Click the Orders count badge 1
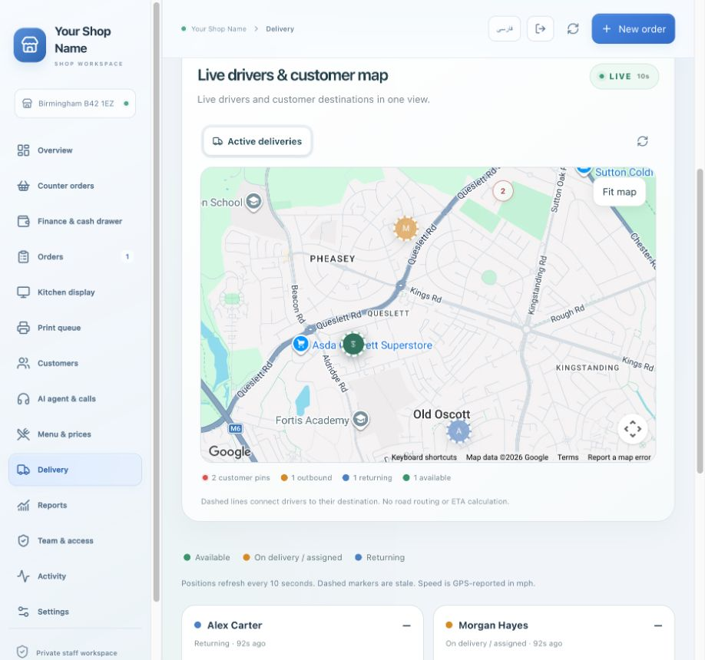 tap(127, 256)
